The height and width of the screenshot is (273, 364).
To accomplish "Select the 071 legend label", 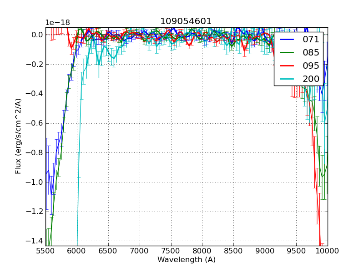I will [x=311, y=40].
